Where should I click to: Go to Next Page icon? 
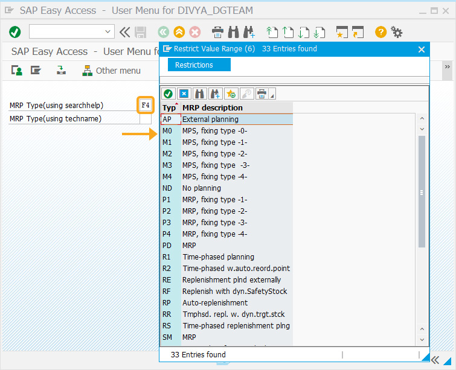304,32
